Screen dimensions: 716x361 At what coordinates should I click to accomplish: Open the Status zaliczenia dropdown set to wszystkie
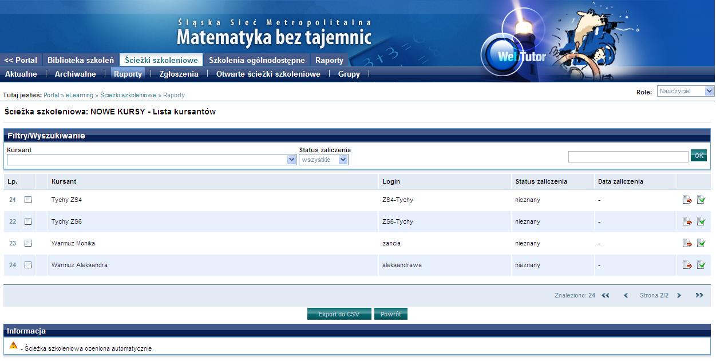pyautogui.click(x=324, y=160)
